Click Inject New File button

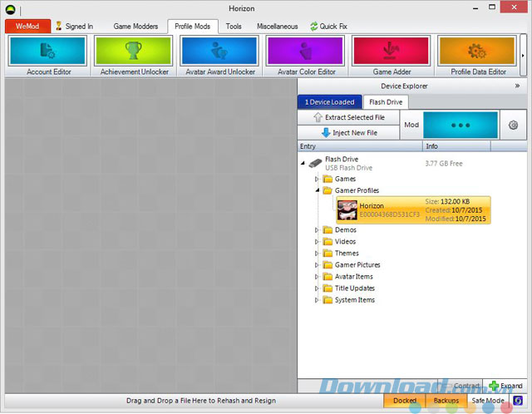click(348, 132)
